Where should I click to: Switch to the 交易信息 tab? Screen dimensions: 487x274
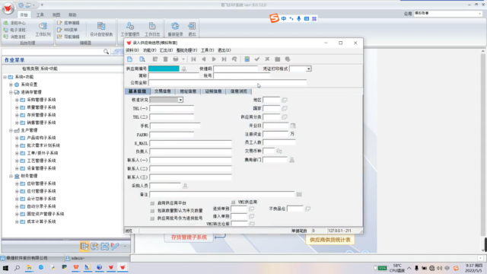pyautogui.click(x=163, y=91)
